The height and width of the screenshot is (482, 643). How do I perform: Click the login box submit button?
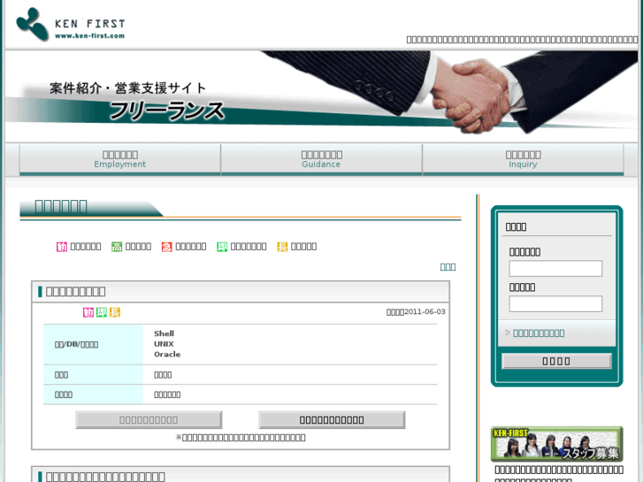(x=556, y=361)
